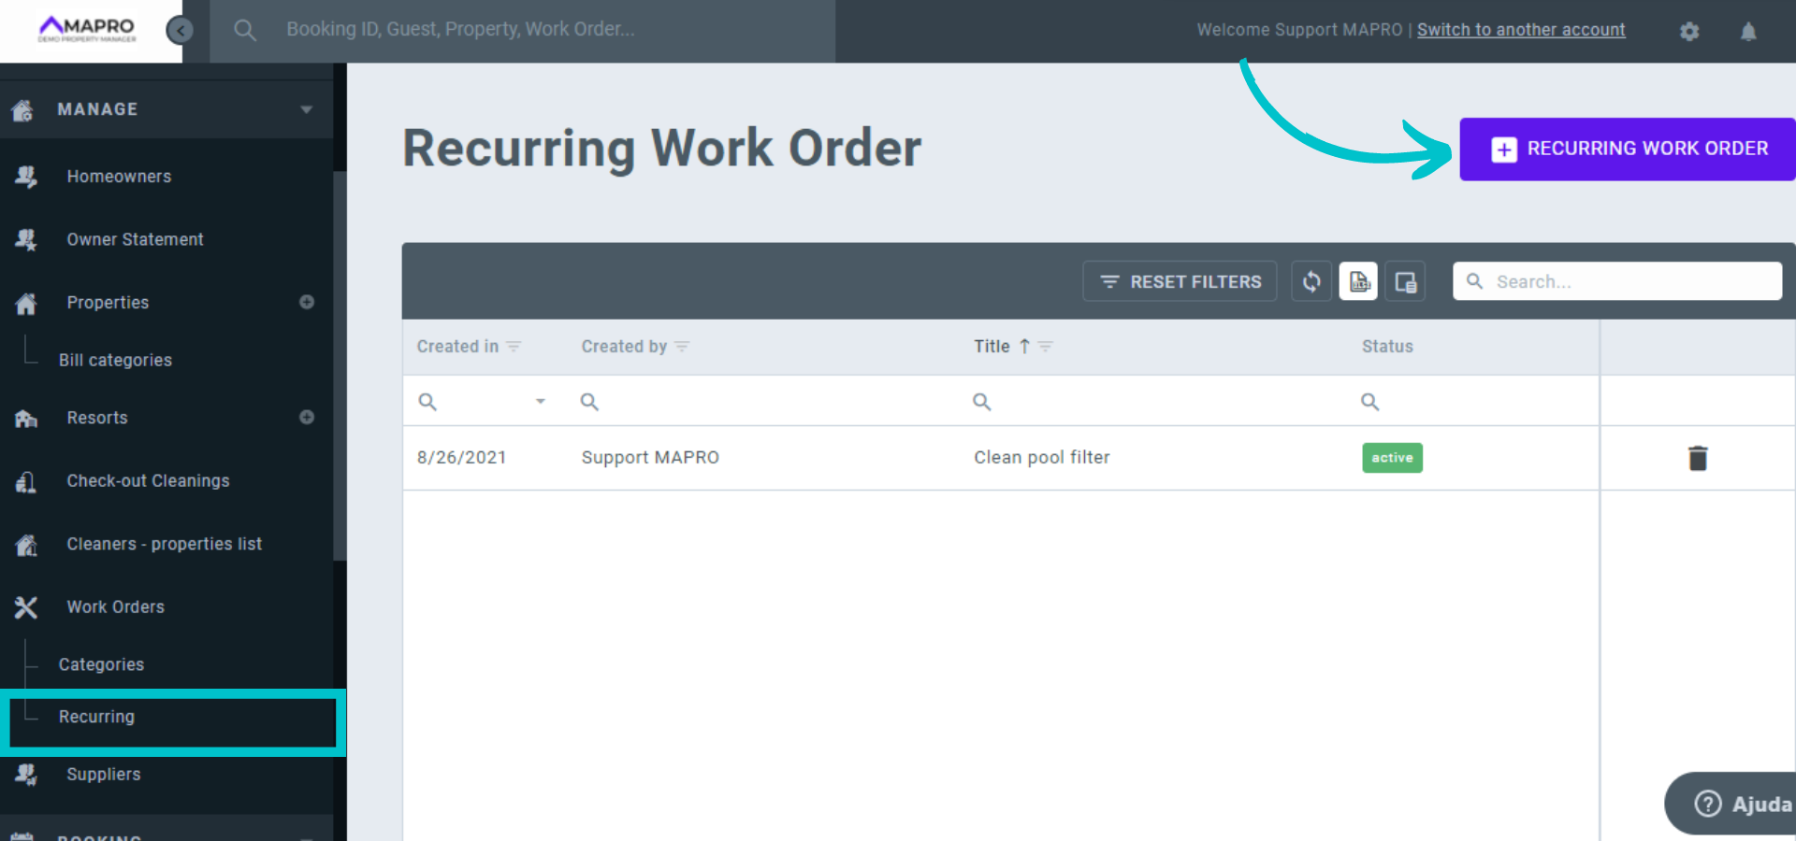
Task: Open settings via the gear icon
Action: 1689,31
